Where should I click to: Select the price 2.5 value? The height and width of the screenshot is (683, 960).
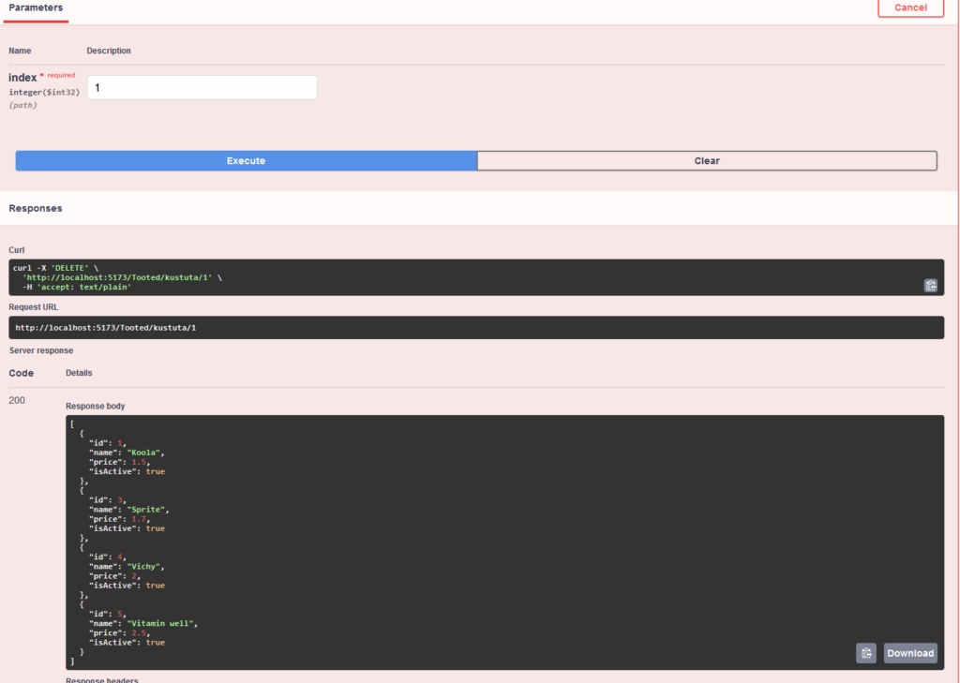click(x=139, y=632)
